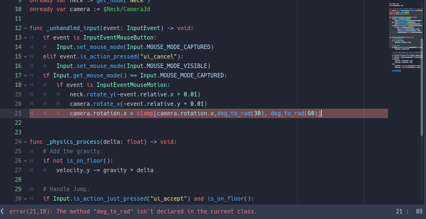Screen dimensions: 426x219
Task: Fold the ui_accept jump block on line 30
Action: (25, 199)
